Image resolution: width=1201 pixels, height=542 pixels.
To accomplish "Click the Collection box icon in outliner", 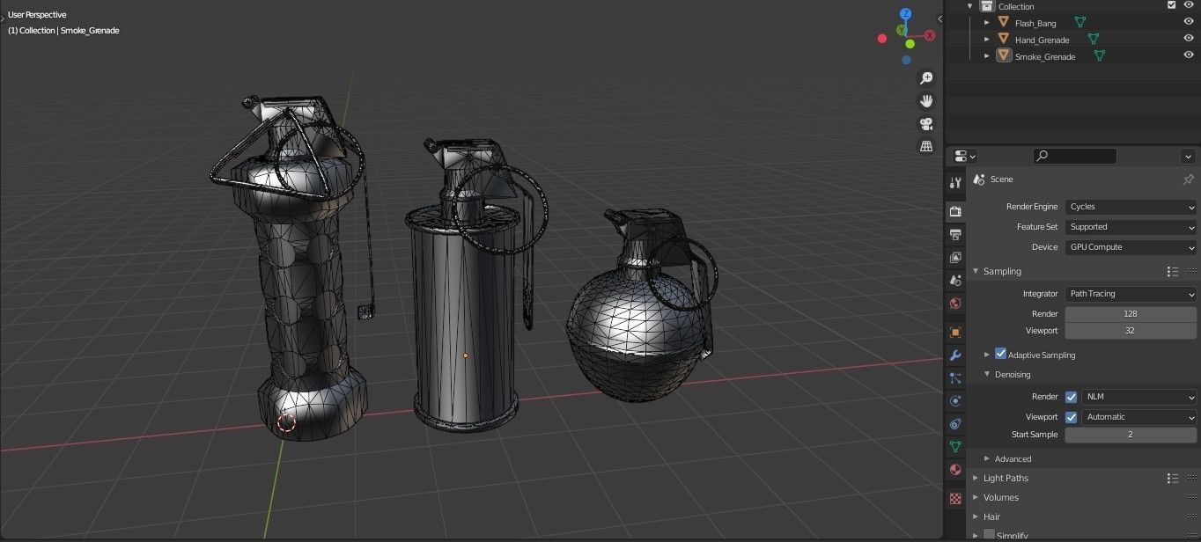I will click(986, 6).
